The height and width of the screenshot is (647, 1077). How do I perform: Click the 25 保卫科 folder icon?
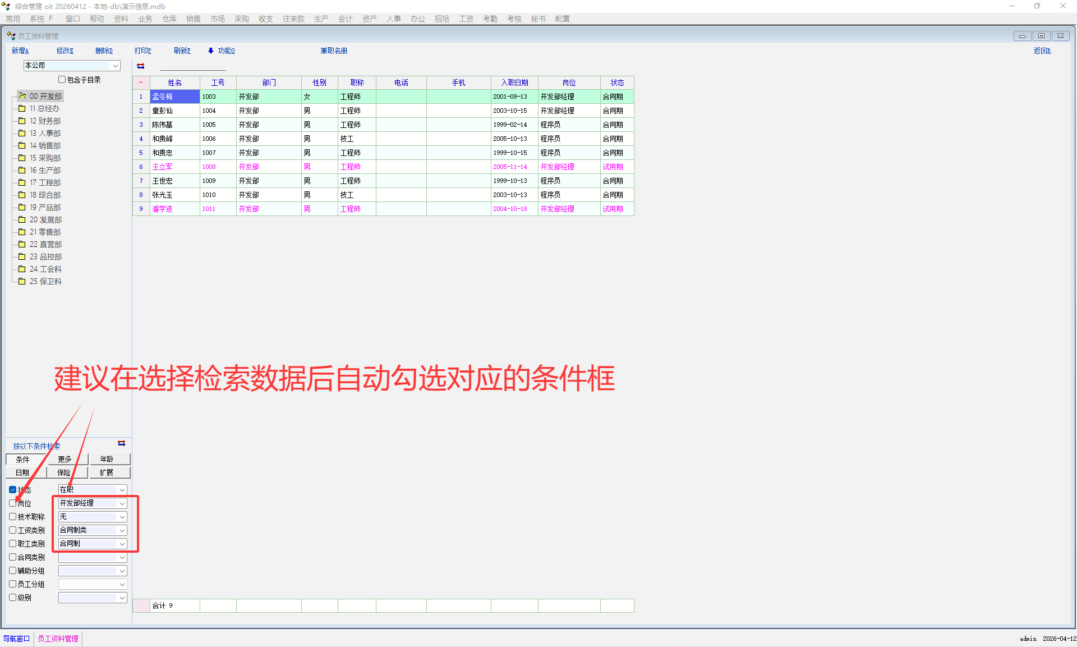tap(22, 281)
